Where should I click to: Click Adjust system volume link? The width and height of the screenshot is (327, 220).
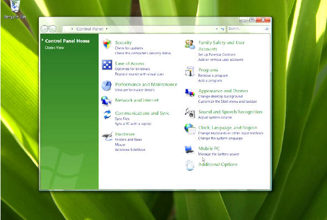click(x=215, y=118)
